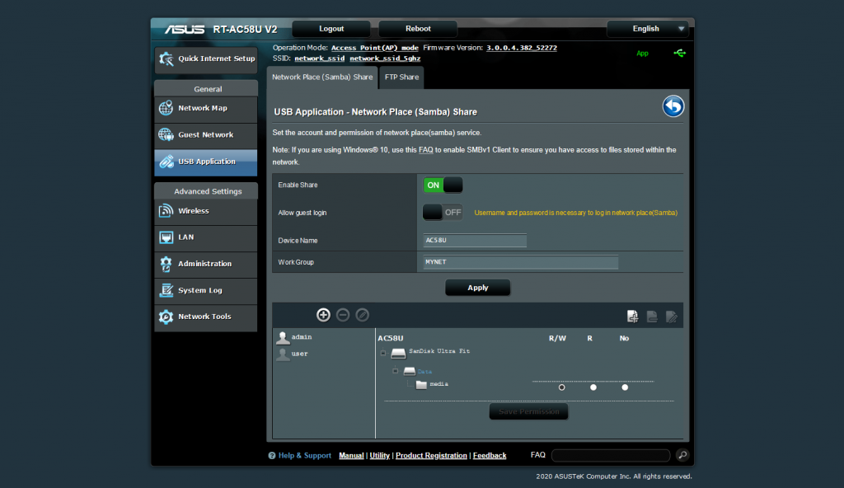The image size is (844, 488).
Task: Open the System Log page
Action: (206, 290)
